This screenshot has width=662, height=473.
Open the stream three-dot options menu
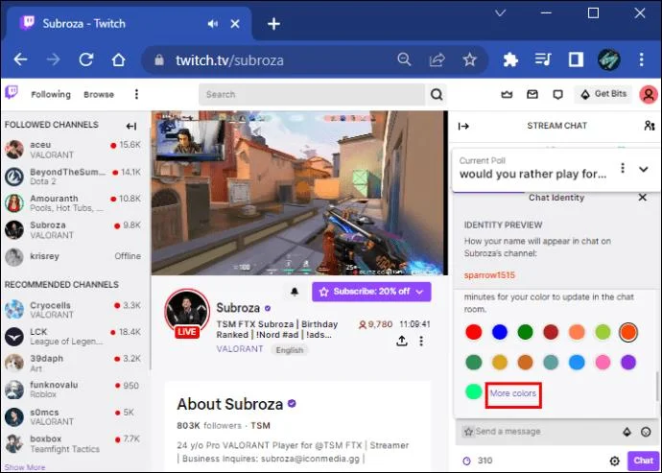(421, 341)
